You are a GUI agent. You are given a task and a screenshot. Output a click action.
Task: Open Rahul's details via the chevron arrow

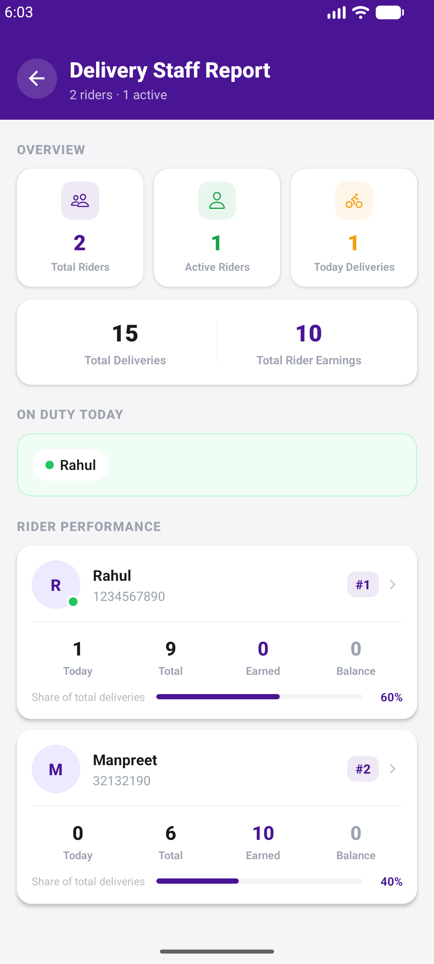(393, 584)
